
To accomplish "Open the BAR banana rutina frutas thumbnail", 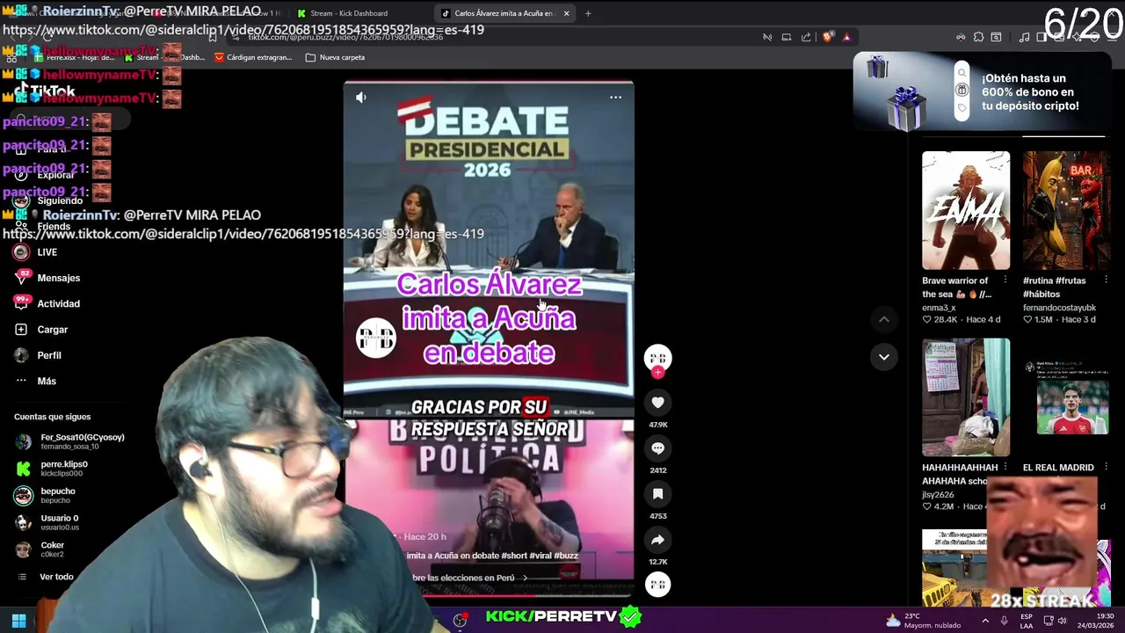I will (1066, 210).
